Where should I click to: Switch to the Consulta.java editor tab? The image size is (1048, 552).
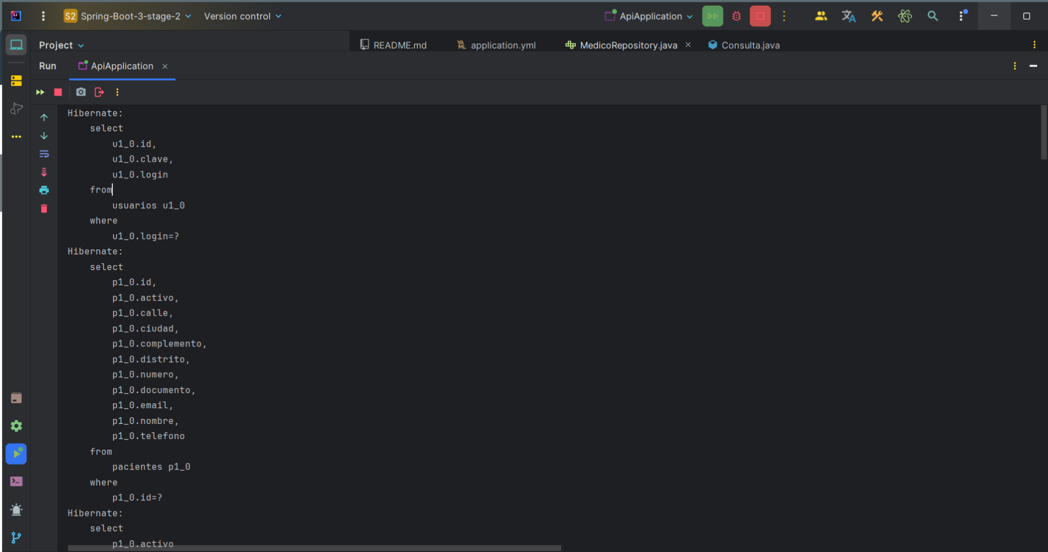click(744, 45)
